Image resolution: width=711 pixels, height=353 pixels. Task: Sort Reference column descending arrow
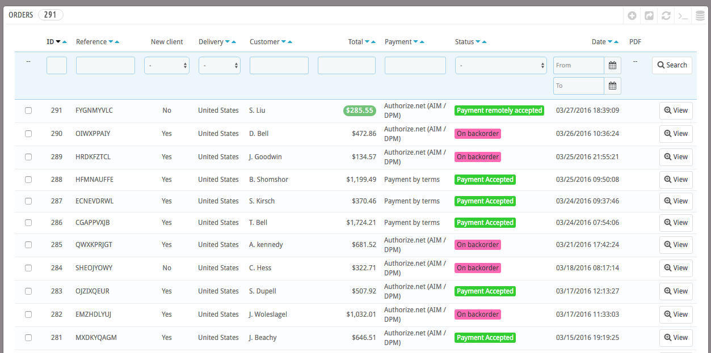click(111, 42)
